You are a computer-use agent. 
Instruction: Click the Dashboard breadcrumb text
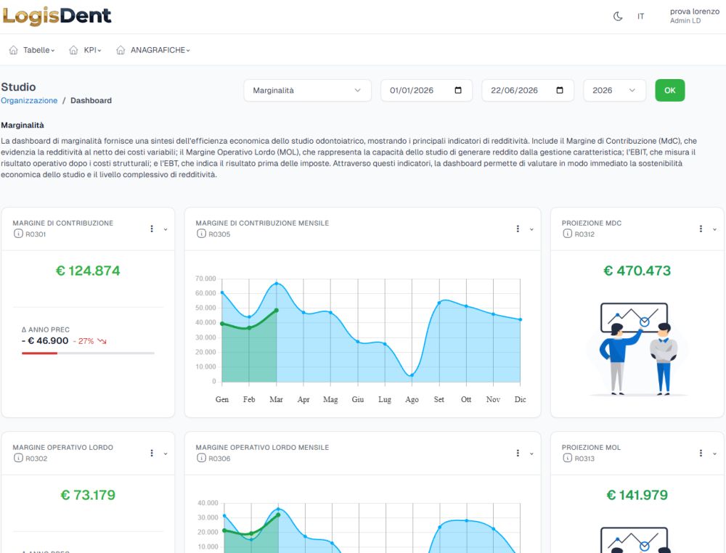pyautogui.click(x=91, y=100)
